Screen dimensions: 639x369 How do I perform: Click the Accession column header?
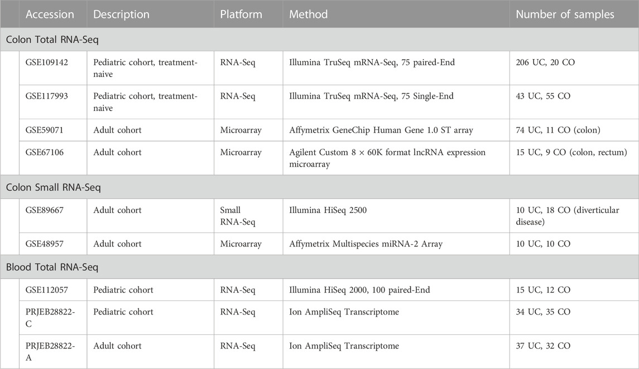tap(50, 14)
